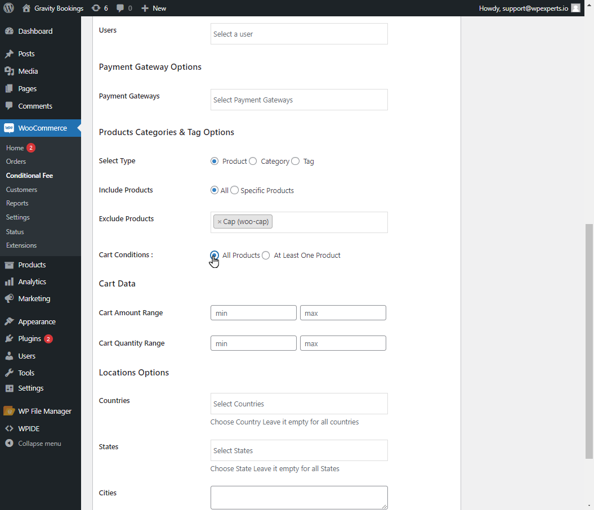The height and width of the screenshot is (510, 594).
Task: Select At Least One Product radio
Action: (x=266, y=255)
